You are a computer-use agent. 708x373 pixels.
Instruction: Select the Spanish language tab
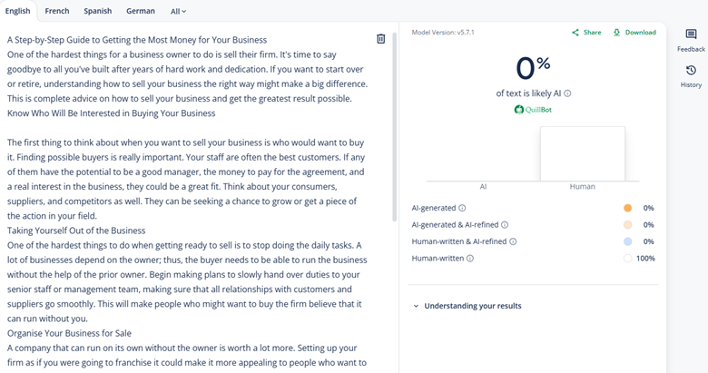(98, 12)
